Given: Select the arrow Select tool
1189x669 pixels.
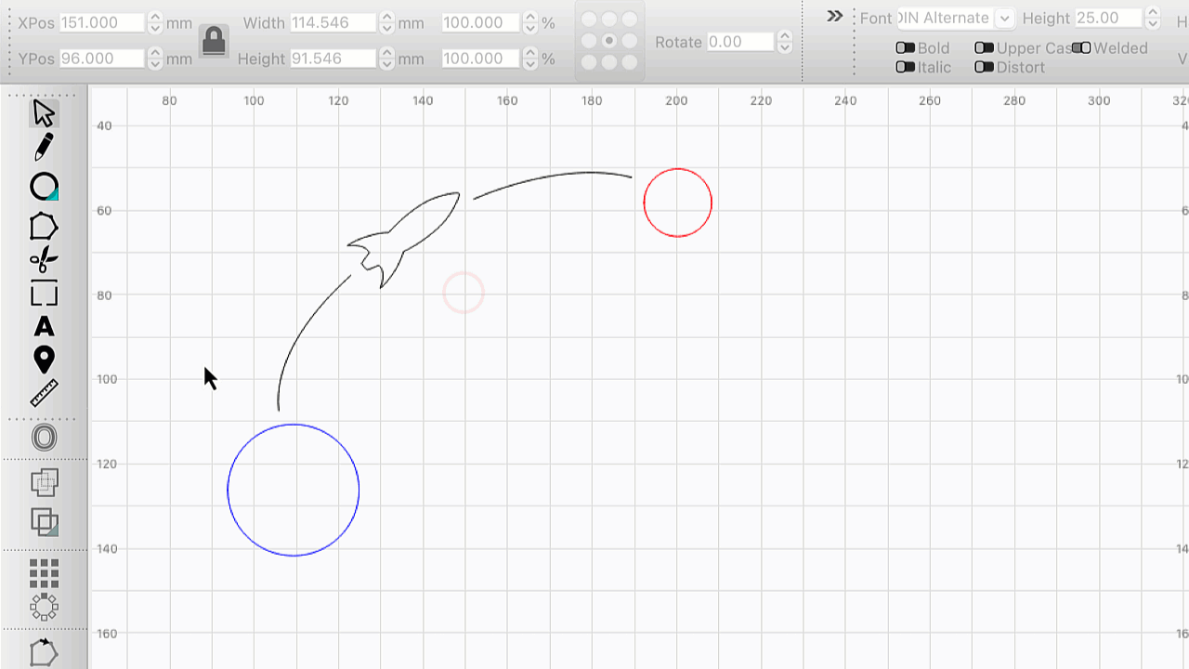Looking at the screenshot, I should coord(44,113).
